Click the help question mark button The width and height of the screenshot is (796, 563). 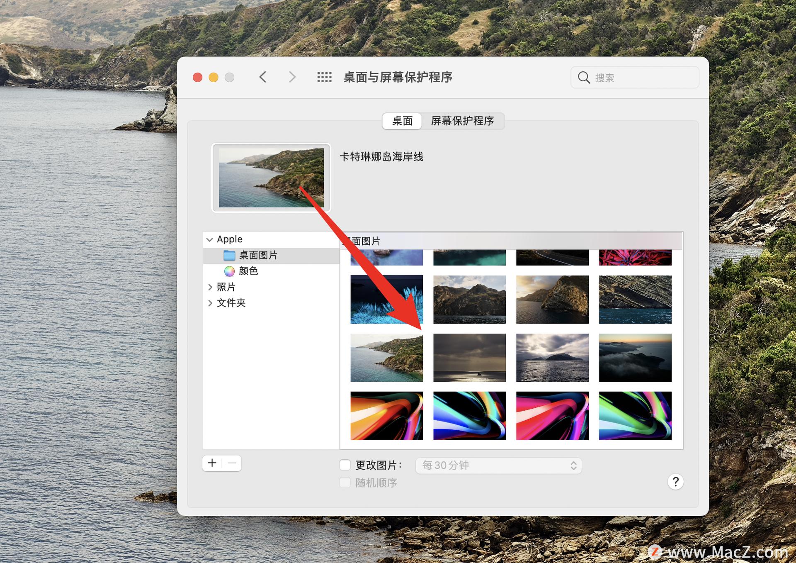point(676,482)
